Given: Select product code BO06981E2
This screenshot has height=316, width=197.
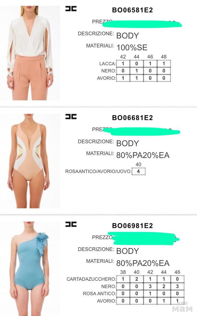Looking at the screenshot, I should click(x=133, y=226).
